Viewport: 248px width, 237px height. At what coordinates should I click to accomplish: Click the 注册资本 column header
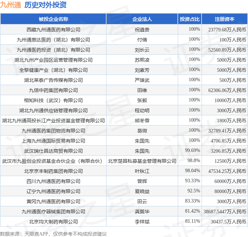click(x=225, y=19)
